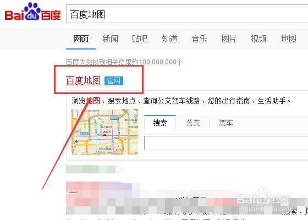Image resolution: width=308 pixels, height=220 pixels.
Task: Click the result count text 100,000,000个
Action: click(161, 62)
